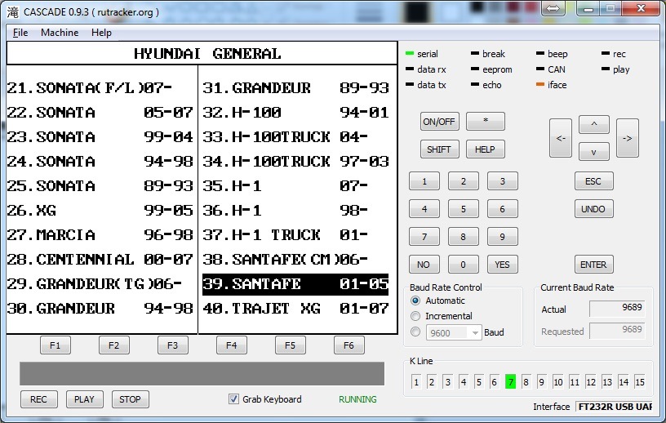
Task: Click the SHIFT key button
Action: pos(439,149)
